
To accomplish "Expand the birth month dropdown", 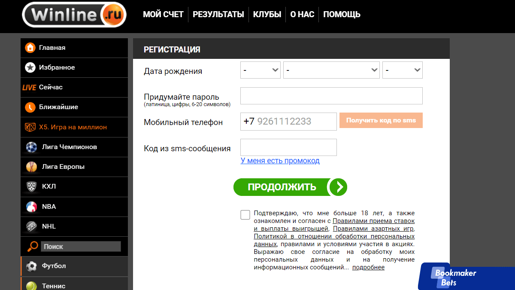I will pyautogui.click(x=331, y=70).
